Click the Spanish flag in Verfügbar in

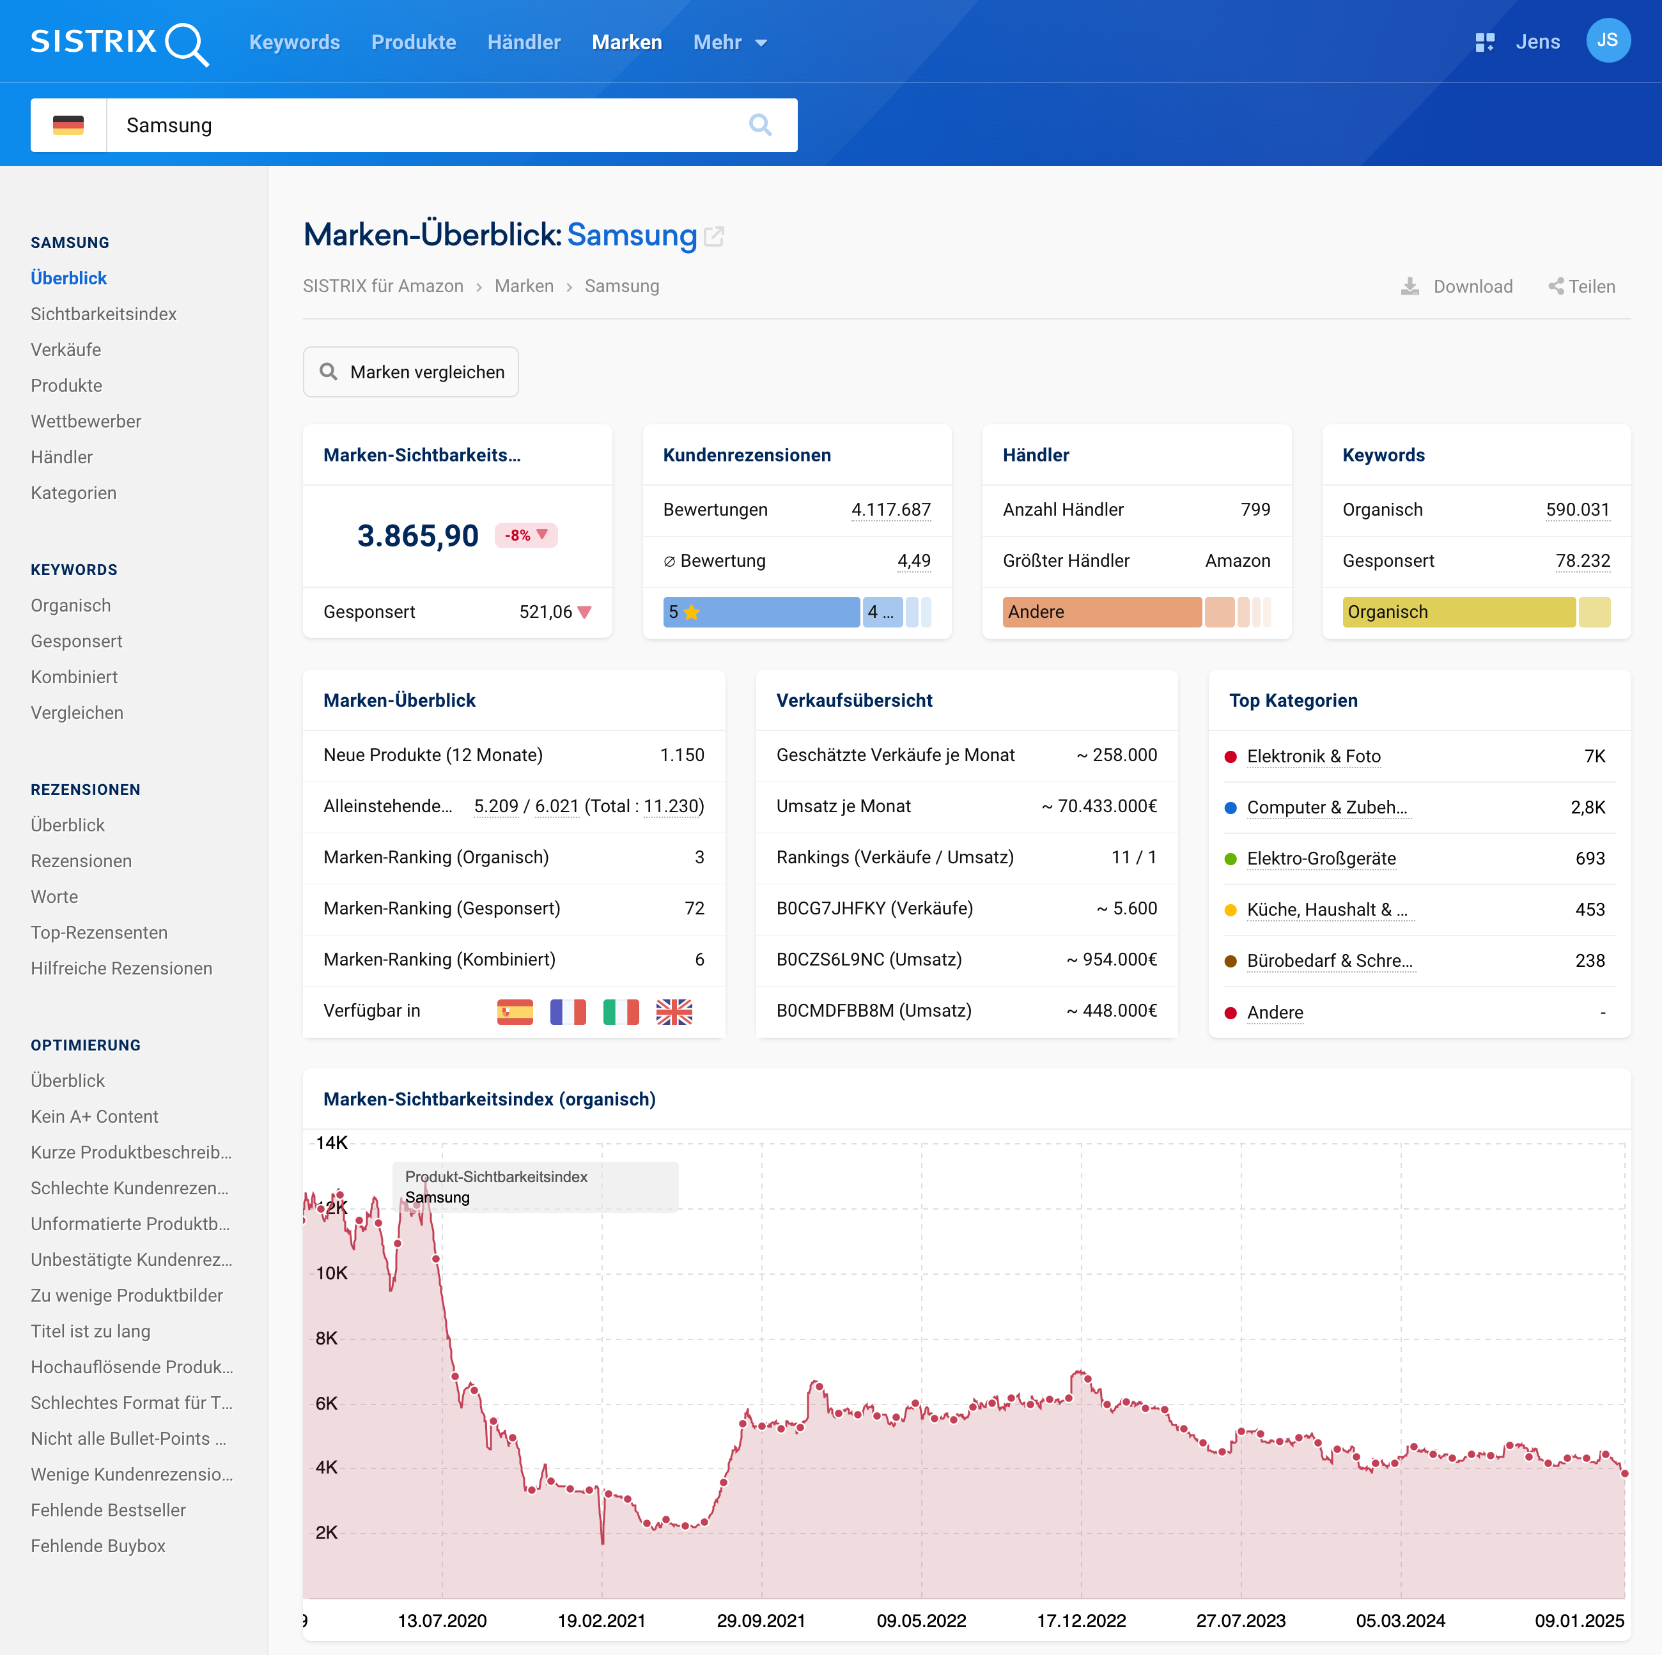point(515,1012)
